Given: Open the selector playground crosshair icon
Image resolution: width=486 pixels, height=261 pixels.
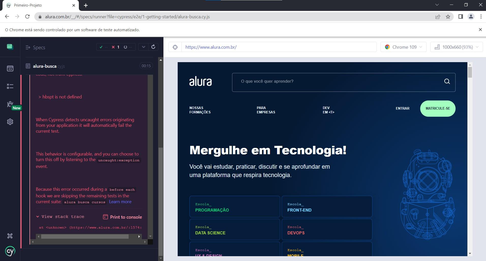Looking at the screenshot, I should pos(175,47).
